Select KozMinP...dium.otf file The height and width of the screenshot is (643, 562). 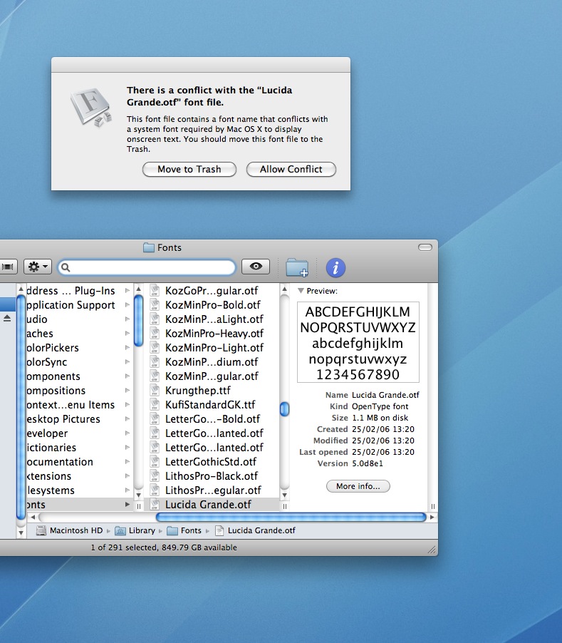click(212, 362)
